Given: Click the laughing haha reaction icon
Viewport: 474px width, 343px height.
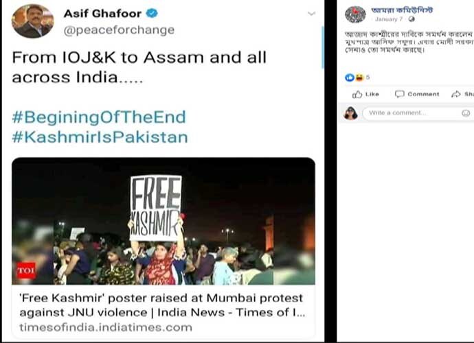Looking at the screenshot, I should pyautogui.click(x=359, y=78).
